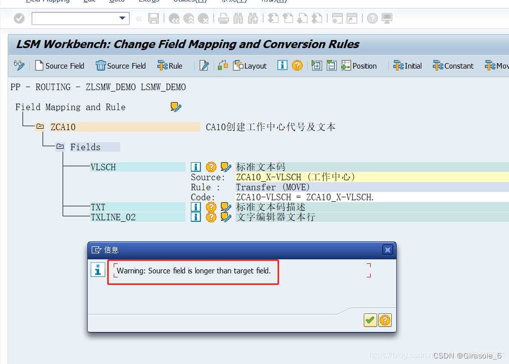Click the Initial value icon
Image resolution: width=509 pixels, height=364 pixels.
407,66
